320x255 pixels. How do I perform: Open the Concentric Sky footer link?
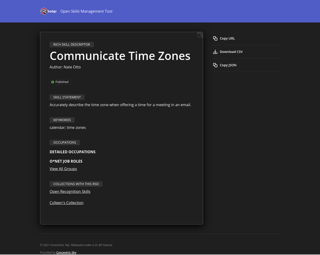[65, 253]
